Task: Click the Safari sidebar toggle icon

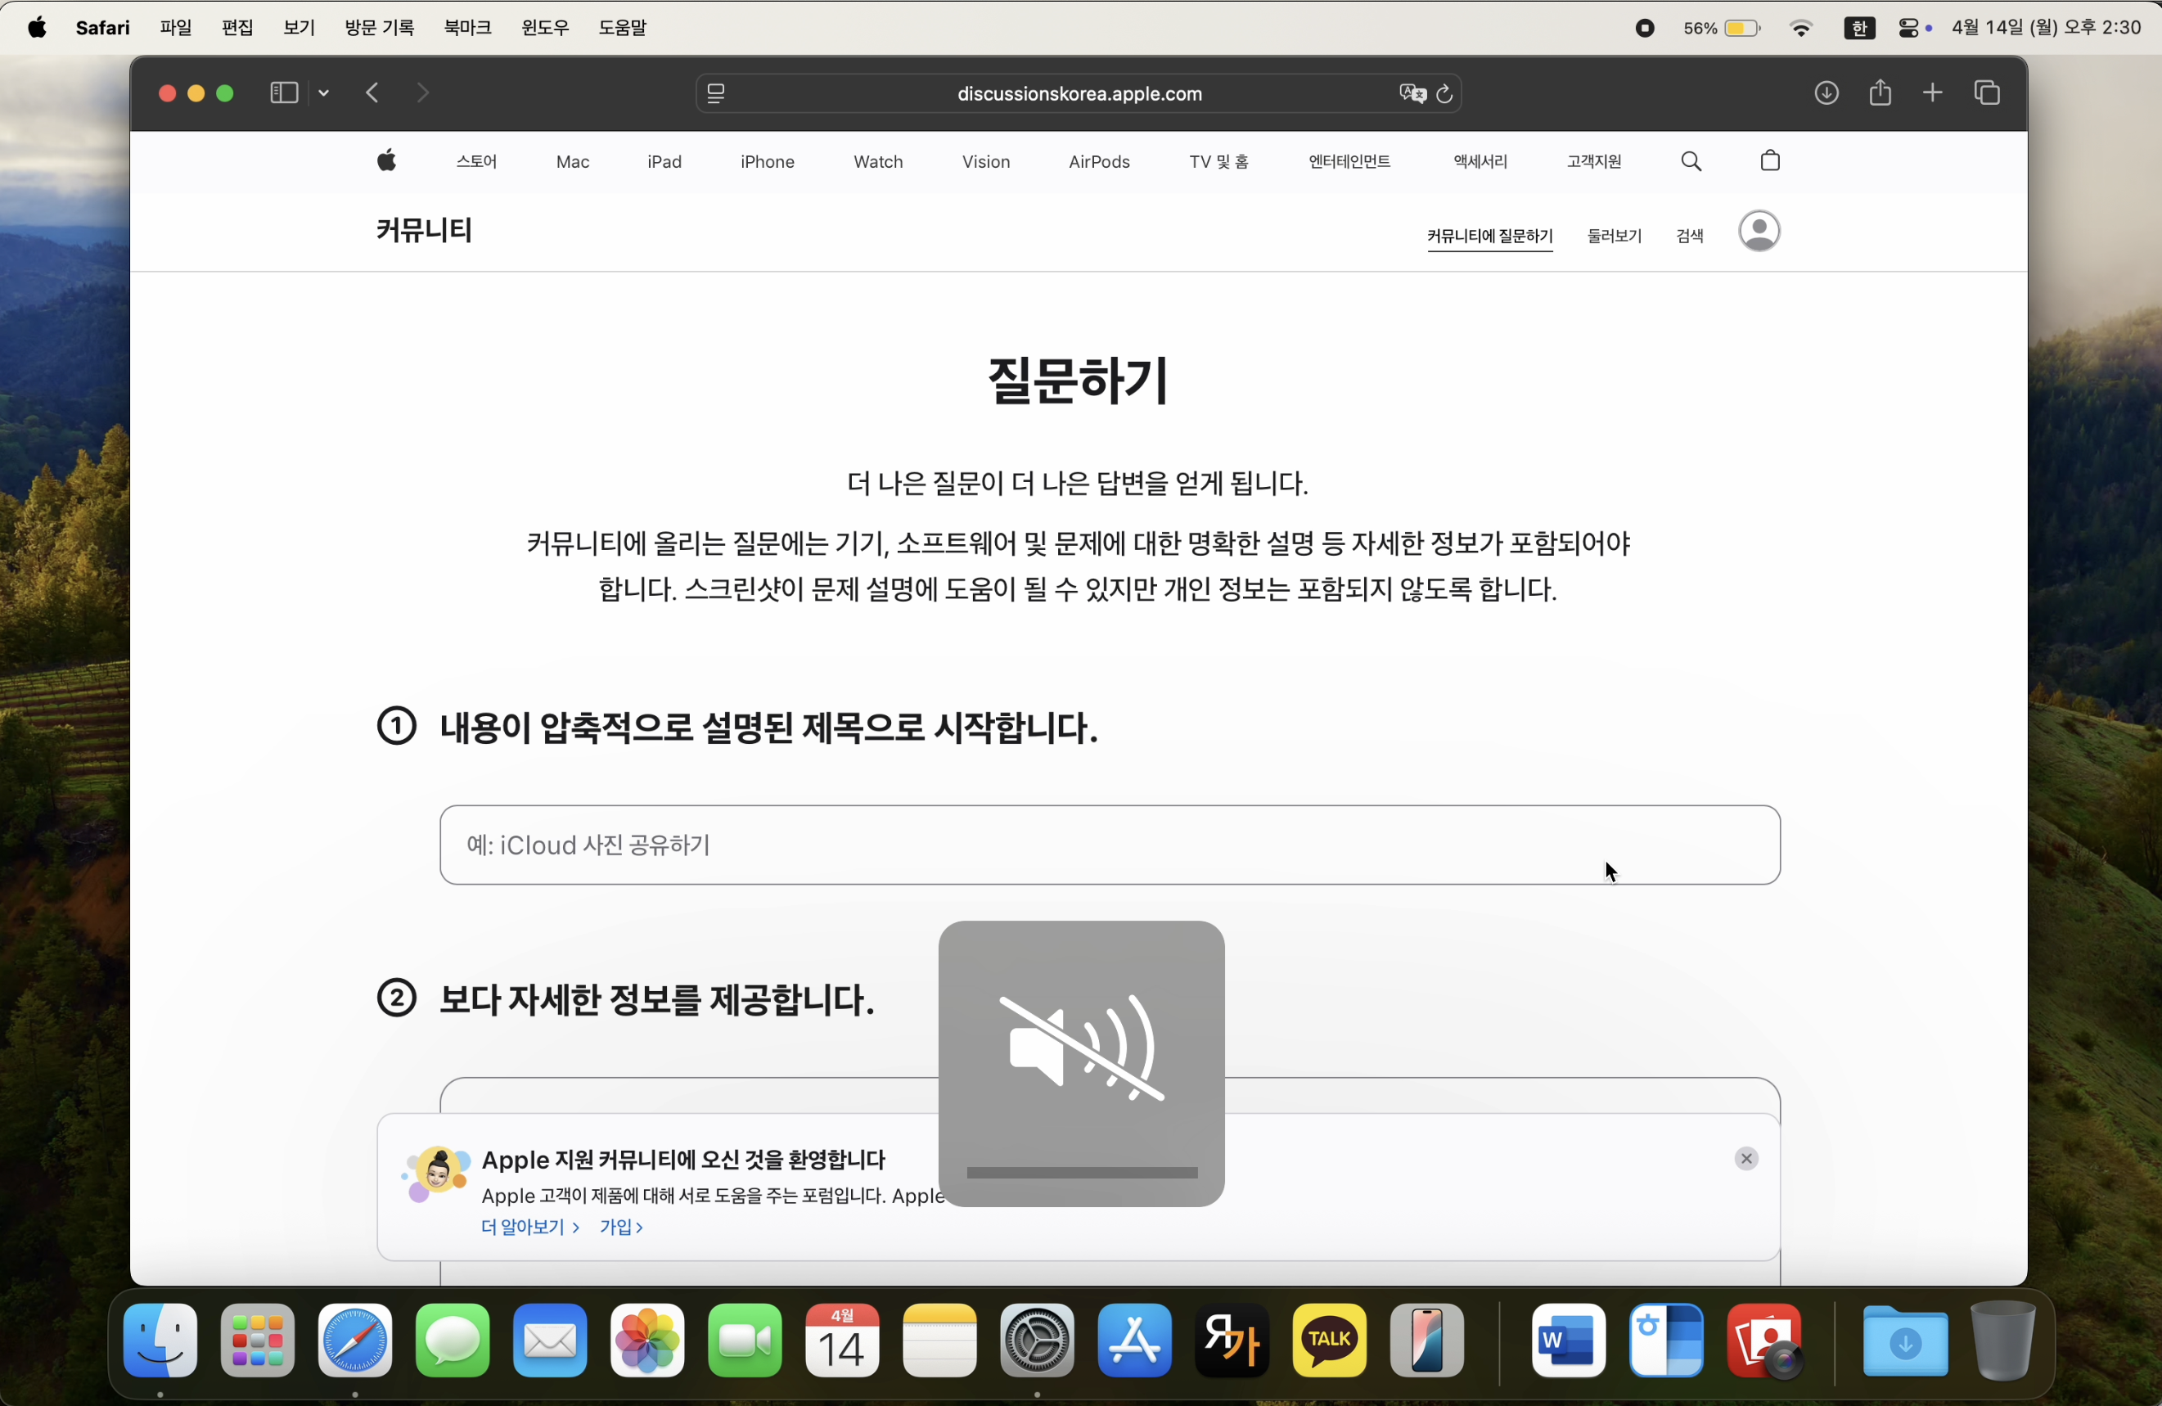Action: (283, 92)
